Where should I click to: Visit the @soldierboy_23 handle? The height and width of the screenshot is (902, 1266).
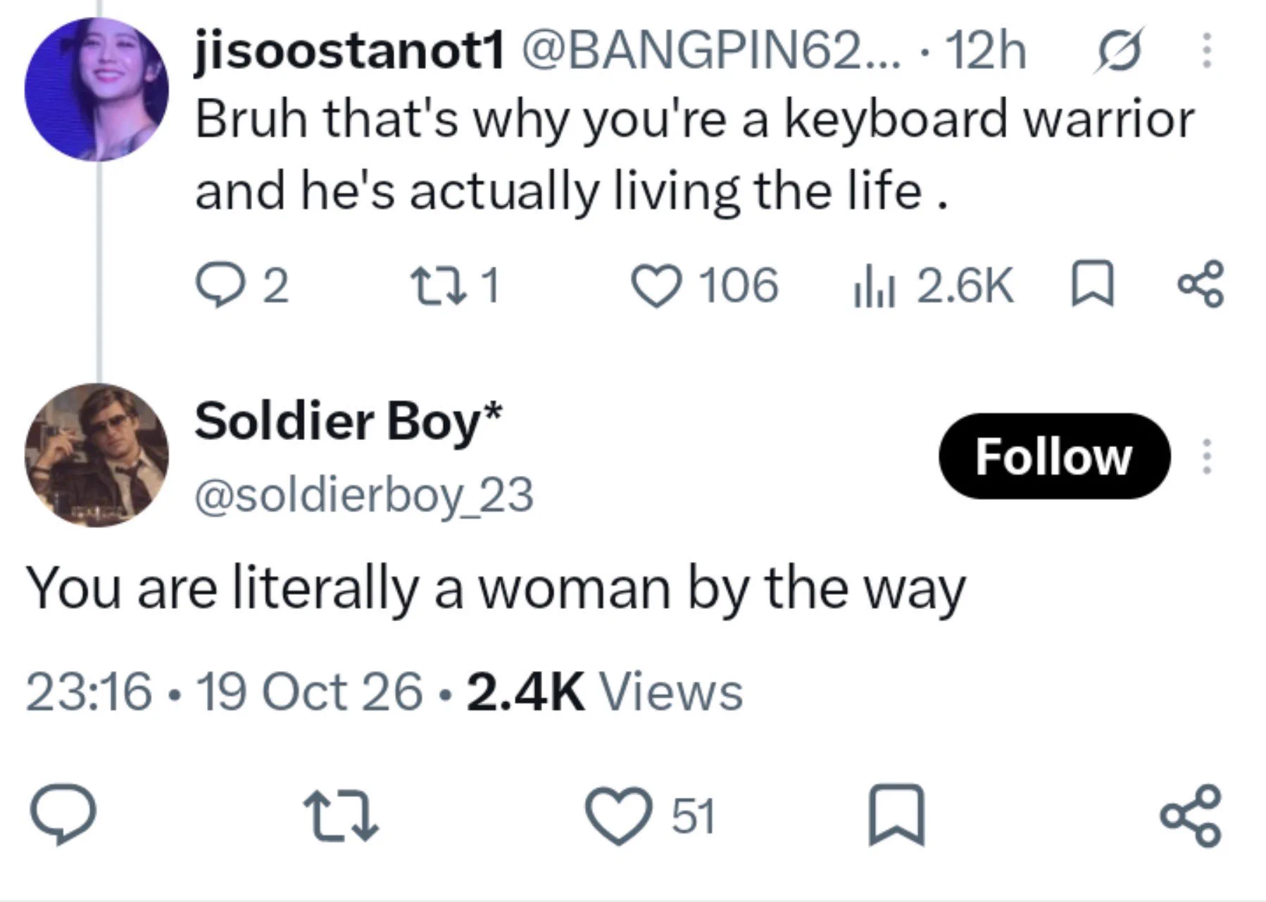coord(364,495)
